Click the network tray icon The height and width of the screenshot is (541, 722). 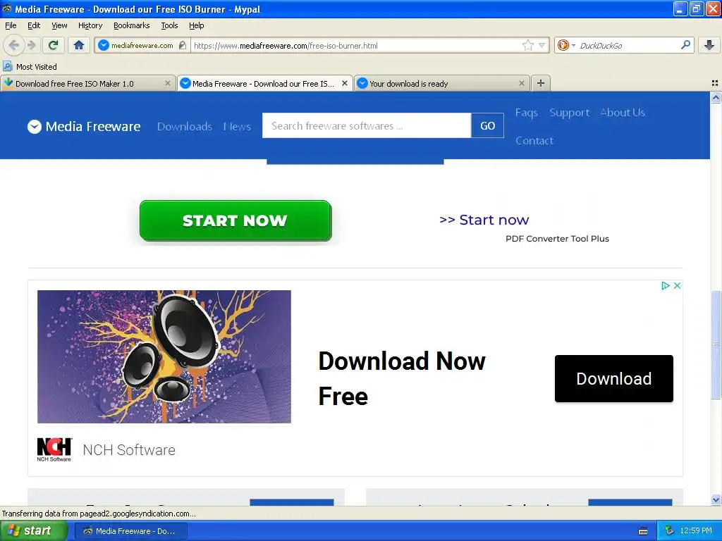point(669,531)
